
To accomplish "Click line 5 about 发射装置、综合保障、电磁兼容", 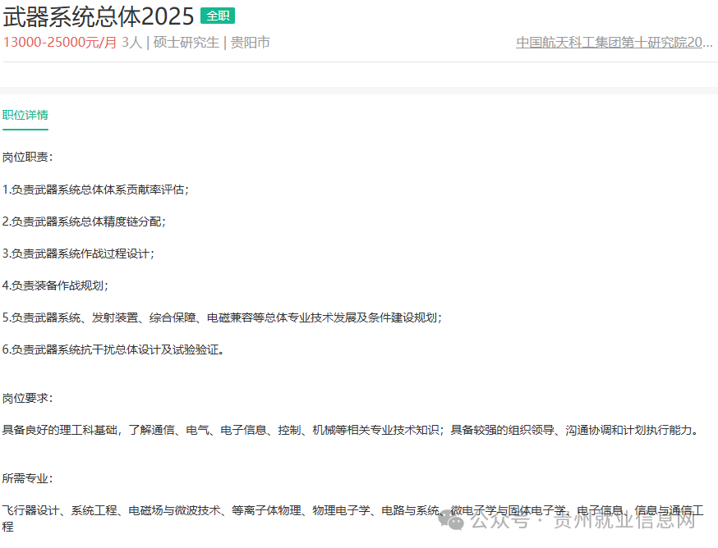I will click(222, 317).
